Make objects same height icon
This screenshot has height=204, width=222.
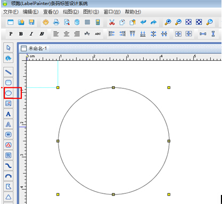[213, 34]
